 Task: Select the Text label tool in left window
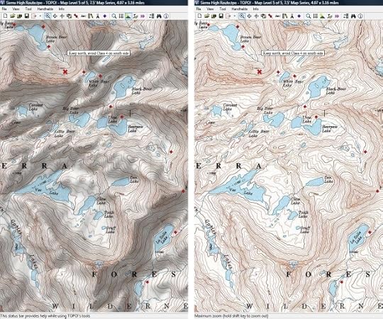[x=83, y=16]
